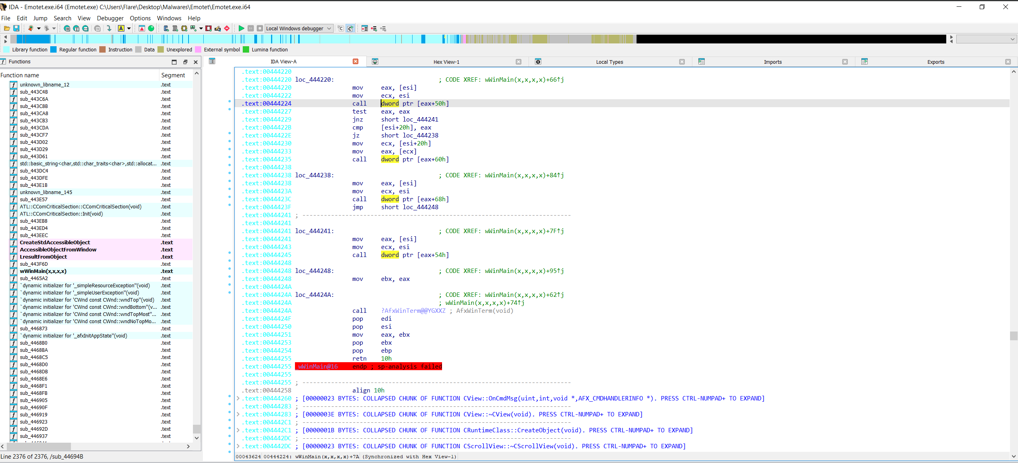The width and height of the screenshot is (1018, 463).
Task: Click the Pause process toolbar button
Action: (251, 28)
